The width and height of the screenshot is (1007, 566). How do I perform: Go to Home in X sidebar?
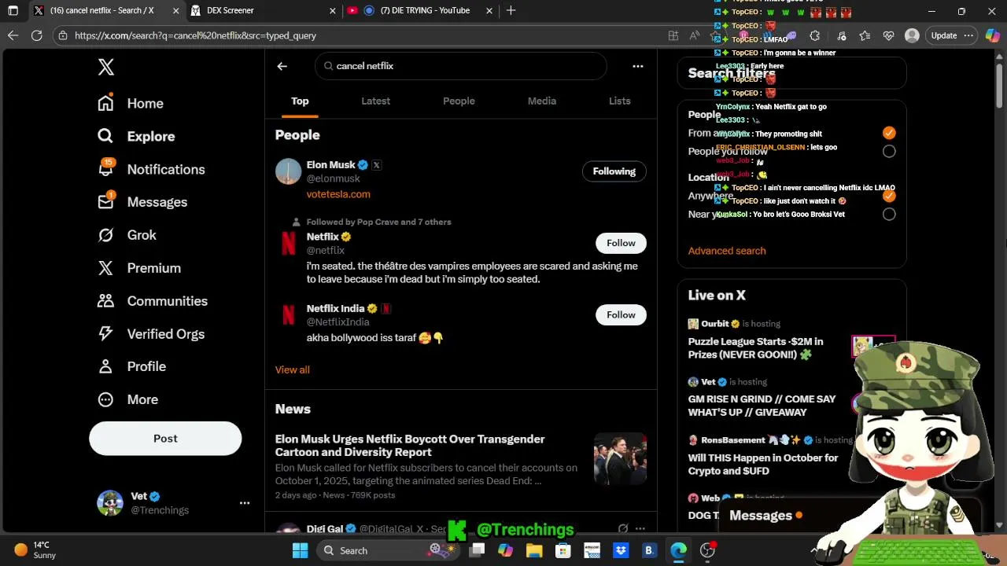pyautogui.click(x=131, y=103)
